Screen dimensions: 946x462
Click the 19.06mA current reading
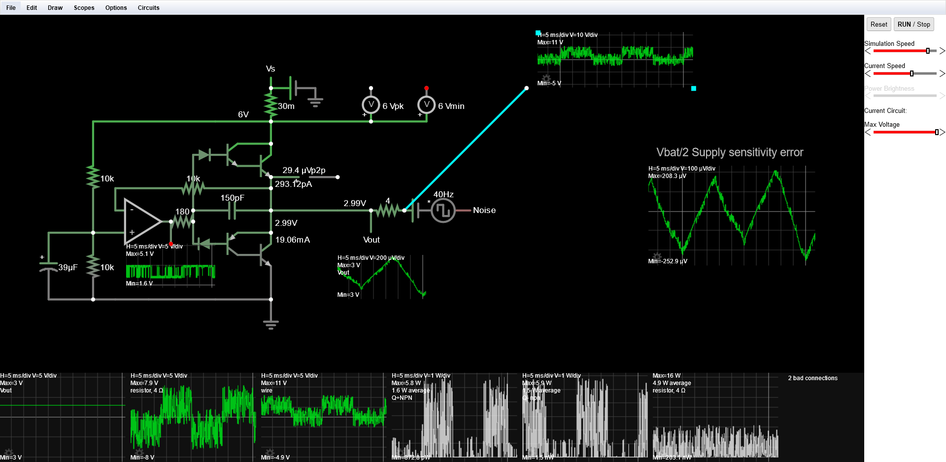[293, 240]
